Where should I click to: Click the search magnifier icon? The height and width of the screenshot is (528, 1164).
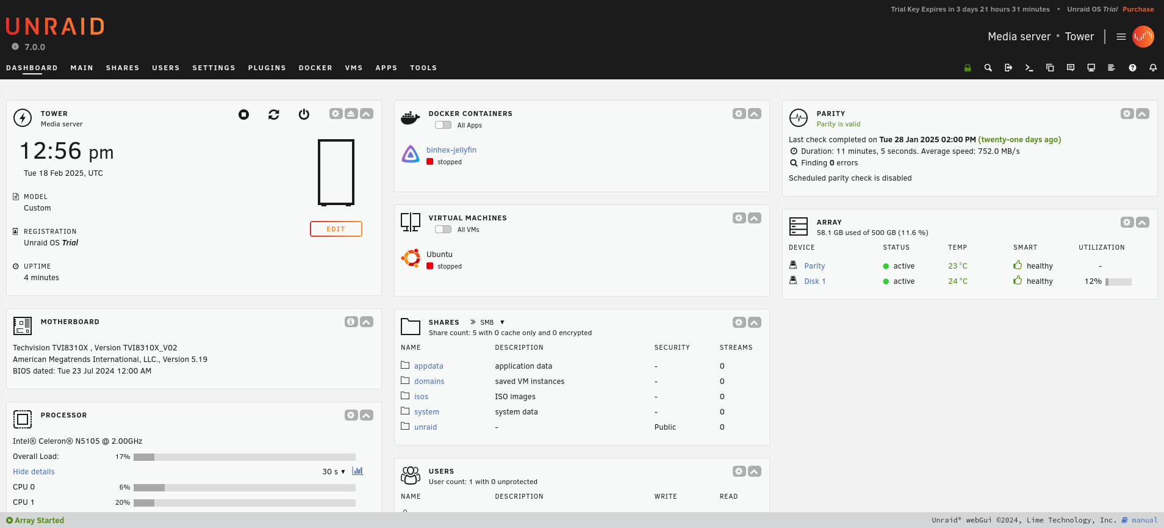click(x=988, y=68)
